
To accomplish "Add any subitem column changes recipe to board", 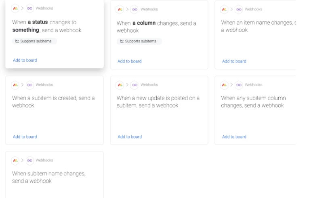I will [x=234, y=137].
